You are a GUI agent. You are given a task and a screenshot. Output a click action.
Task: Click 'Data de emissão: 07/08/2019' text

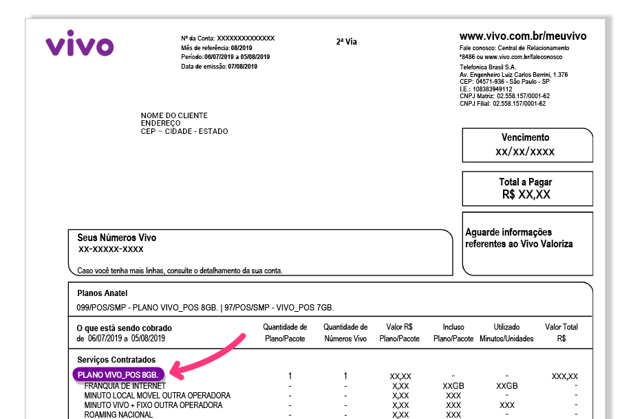tap(219, 67)
